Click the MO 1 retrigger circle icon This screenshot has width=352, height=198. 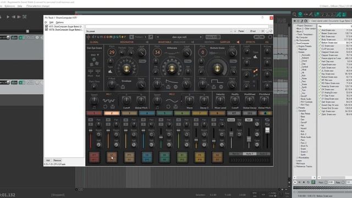coord(105,107)
